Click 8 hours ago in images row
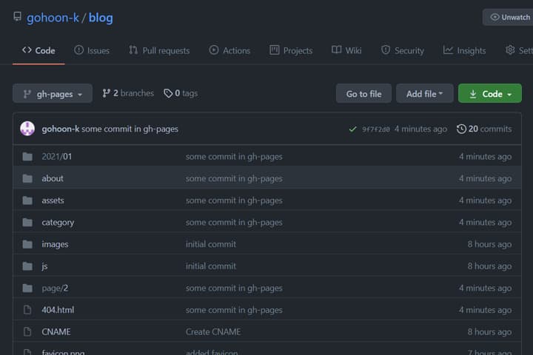Image resolution: width=533 pixels, height=355 pixels. [x=489, y=244]
